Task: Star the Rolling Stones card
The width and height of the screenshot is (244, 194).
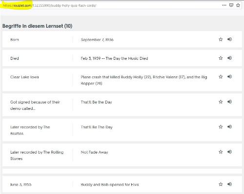Action: [221, 152]
